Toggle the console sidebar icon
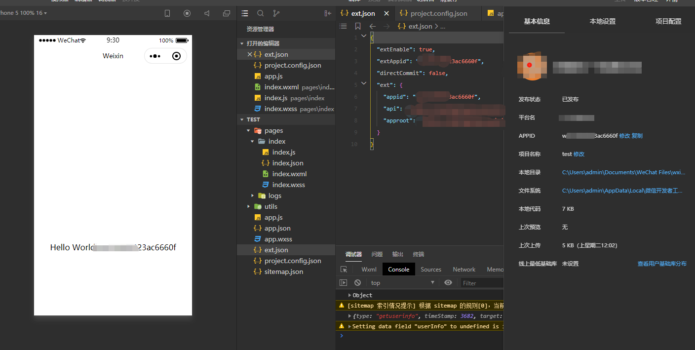Screen dimensions: 695x350 pos(344,283)
